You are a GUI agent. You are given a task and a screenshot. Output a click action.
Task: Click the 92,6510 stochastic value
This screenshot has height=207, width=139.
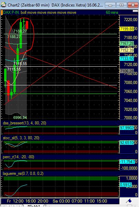(127, 143)
